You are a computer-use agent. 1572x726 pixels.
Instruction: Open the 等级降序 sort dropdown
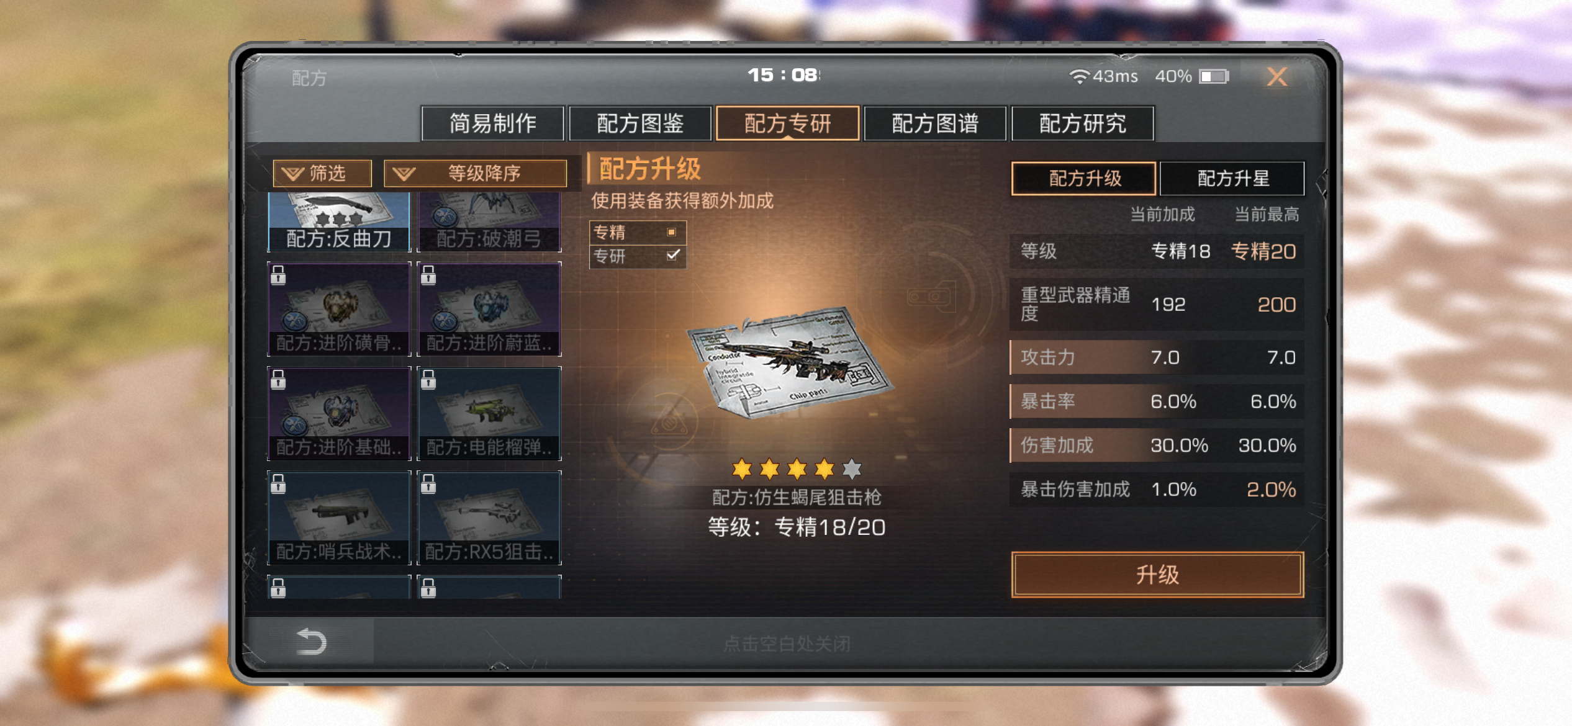click(x=476, y=173)
